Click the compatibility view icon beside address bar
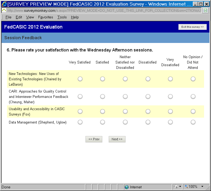211x191 pixels. [x=205, y=10]
